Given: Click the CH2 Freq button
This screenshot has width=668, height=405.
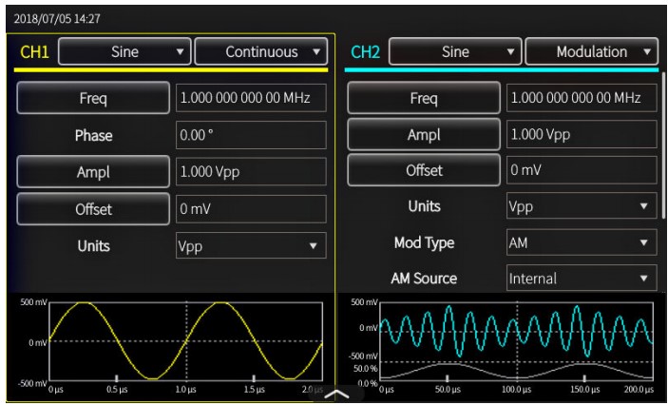Looking at the screenshot, I should (424, 98).
